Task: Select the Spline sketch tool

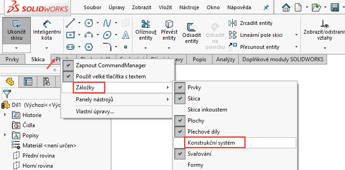Action: pyautogui.click(x=107, y=23)
